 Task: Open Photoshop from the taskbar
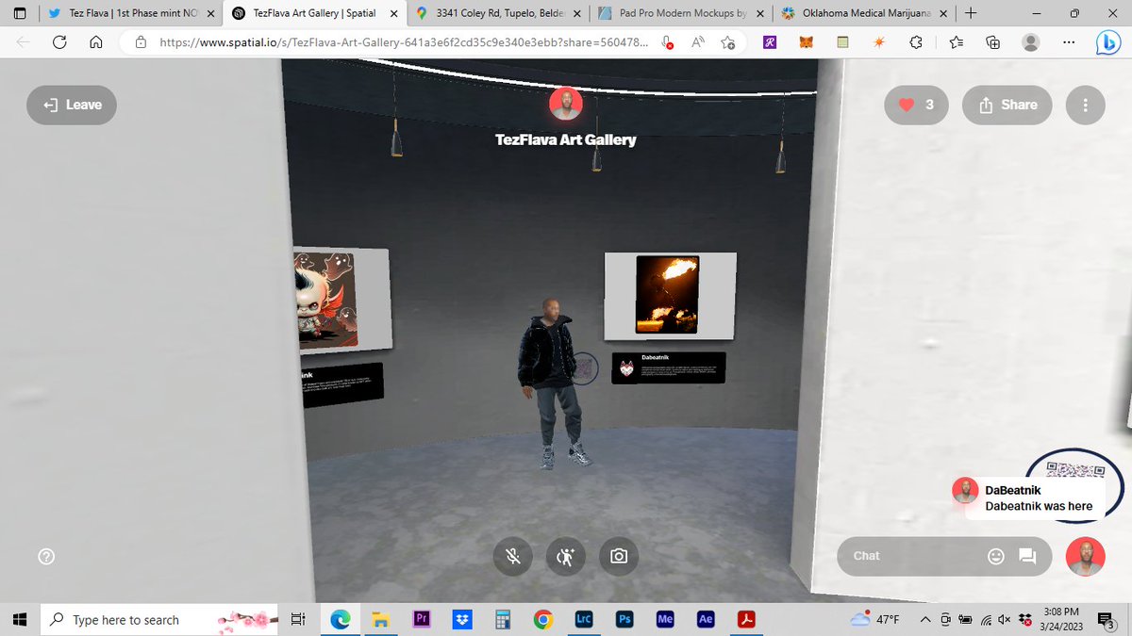[x=624, y=619]
